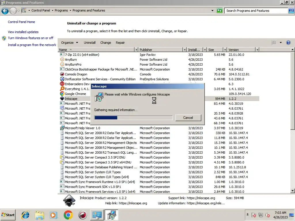Open the Publisher column filter dropdown

[185, 49]
